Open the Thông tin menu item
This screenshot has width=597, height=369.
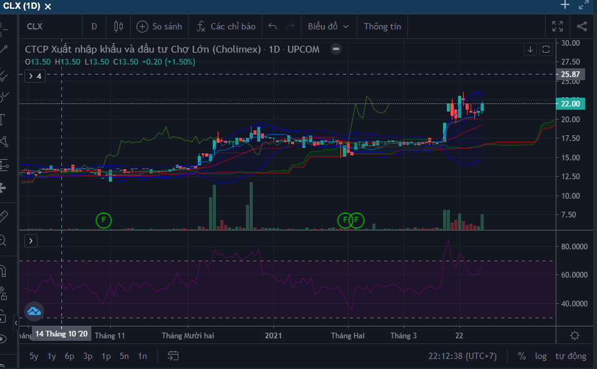click(382, 26)
